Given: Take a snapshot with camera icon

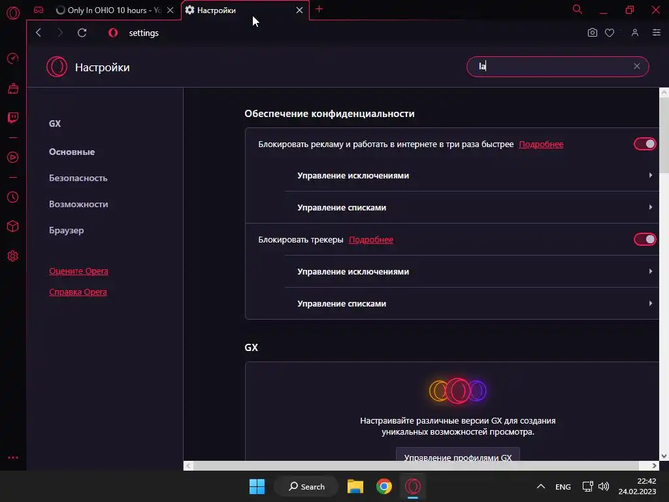Looking at the screenshot, I should coord(592,33).
